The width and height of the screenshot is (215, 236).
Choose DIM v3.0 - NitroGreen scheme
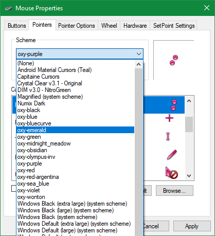pos(76,90)
